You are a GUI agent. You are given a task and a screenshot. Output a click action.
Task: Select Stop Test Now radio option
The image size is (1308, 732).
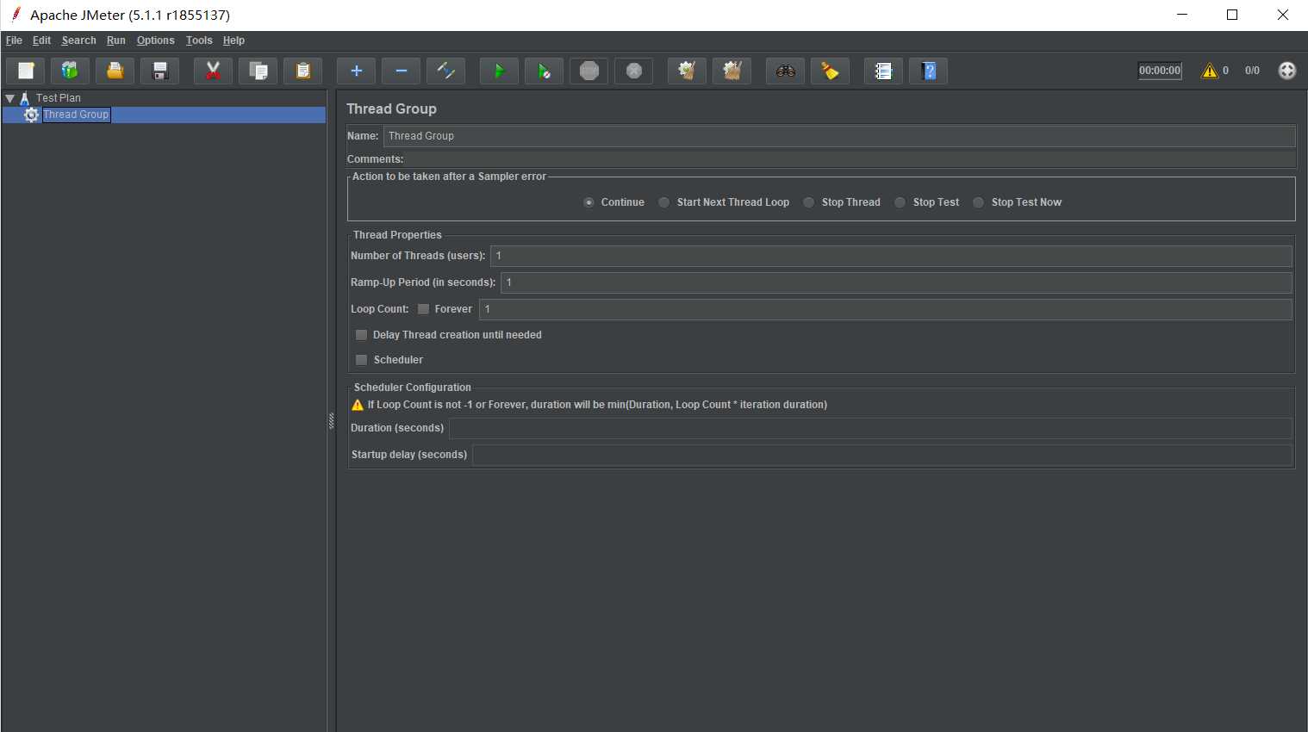pos(978,202)
